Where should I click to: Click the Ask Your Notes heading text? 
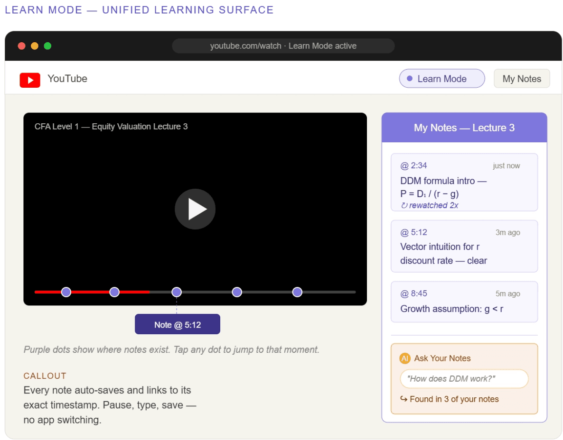tap(442, 358)
